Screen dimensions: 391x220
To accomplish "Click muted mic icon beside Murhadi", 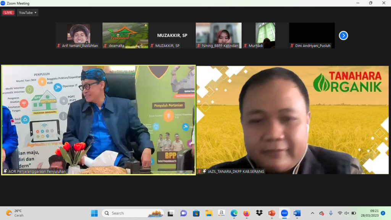I will click(x=245, y=46).
